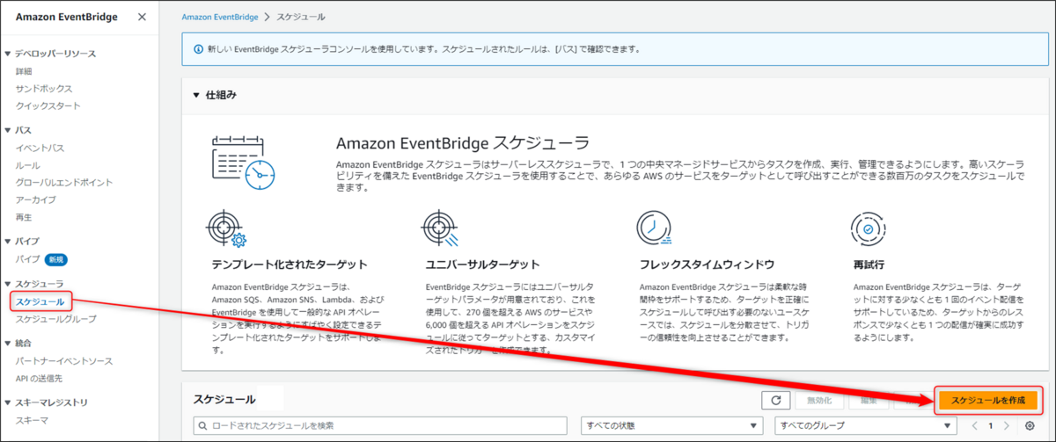Click the Amazon EventBridge スケジューラ heading
The width and height of the screenshot is (1056, 442).
click(463, 142)
